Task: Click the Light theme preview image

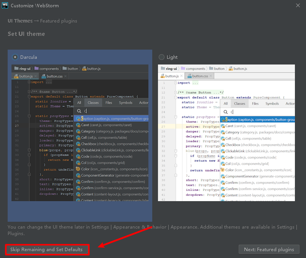Action: tap(226, 133)
